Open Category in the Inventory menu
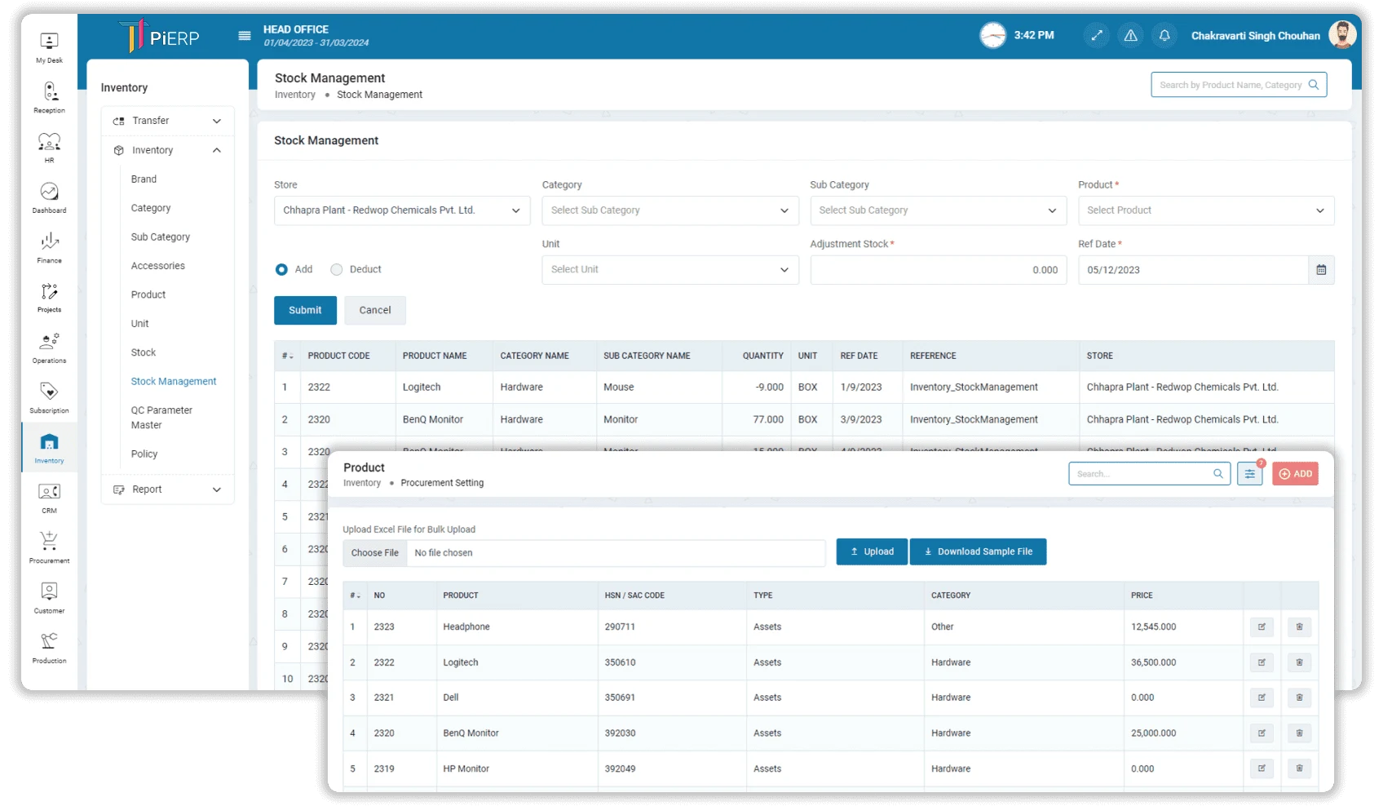Image resolution: width=1383 pixels, height=806 pixels. point(151,208)
